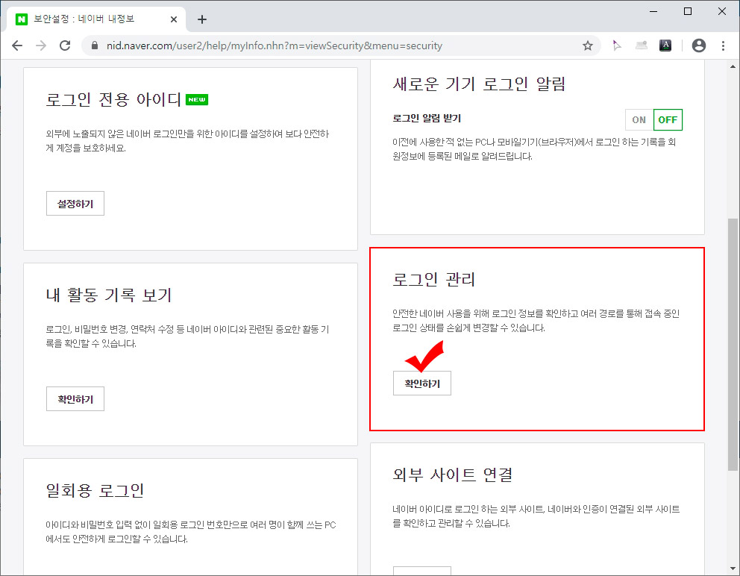Open the Chrome profile avatar

click(x=698, y=46)
